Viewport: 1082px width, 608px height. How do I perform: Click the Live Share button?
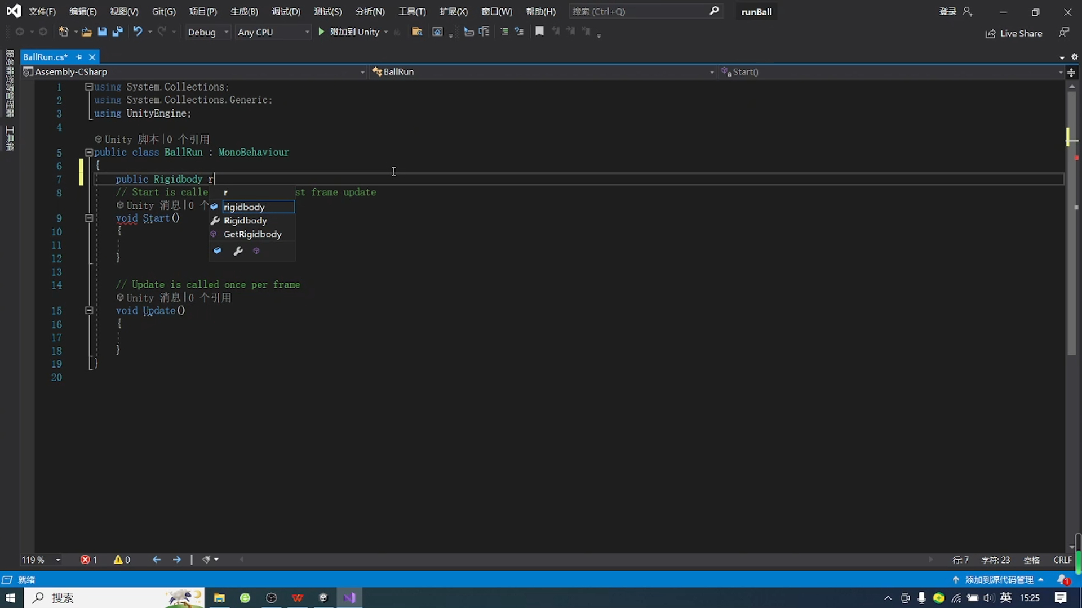coord(1014,33)
